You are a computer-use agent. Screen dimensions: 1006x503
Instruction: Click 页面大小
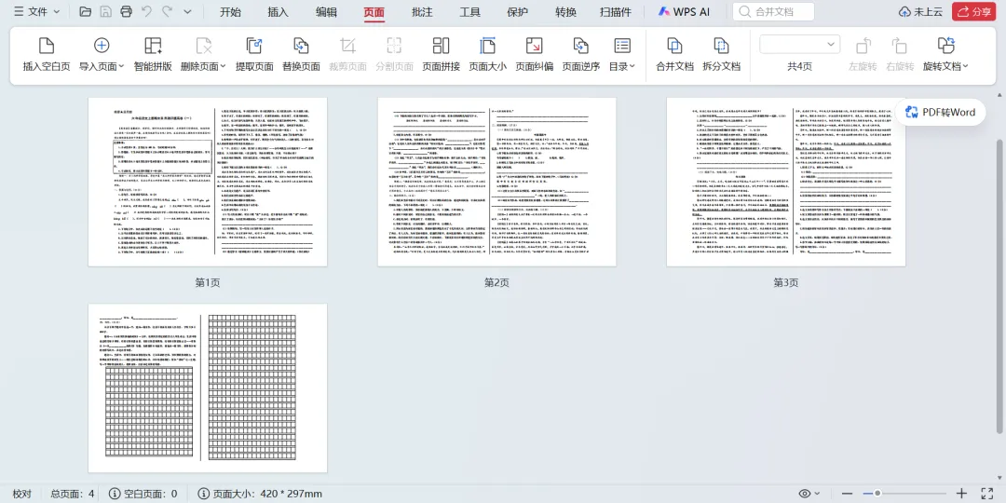click(487, 55)
